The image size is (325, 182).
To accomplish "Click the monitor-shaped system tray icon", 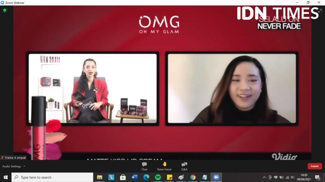I will pyautogui.click(x=276, y=177).
